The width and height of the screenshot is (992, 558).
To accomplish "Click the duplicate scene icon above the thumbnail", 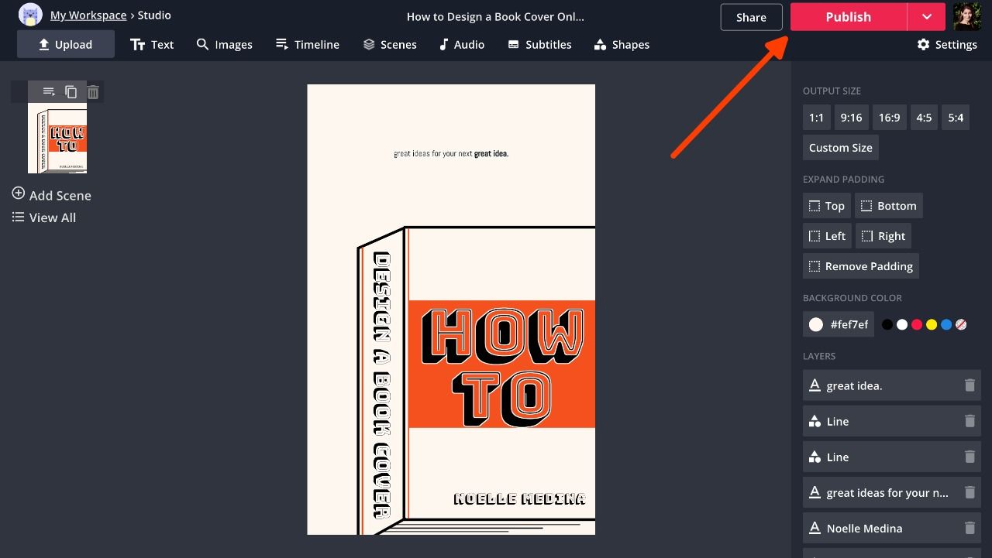I will click(71, 92).
